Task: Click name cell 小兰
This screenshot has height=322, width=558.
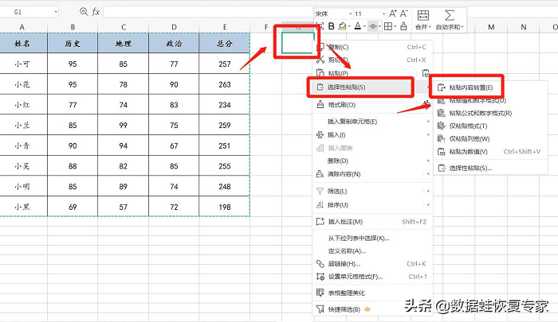Action: [22, 126]
